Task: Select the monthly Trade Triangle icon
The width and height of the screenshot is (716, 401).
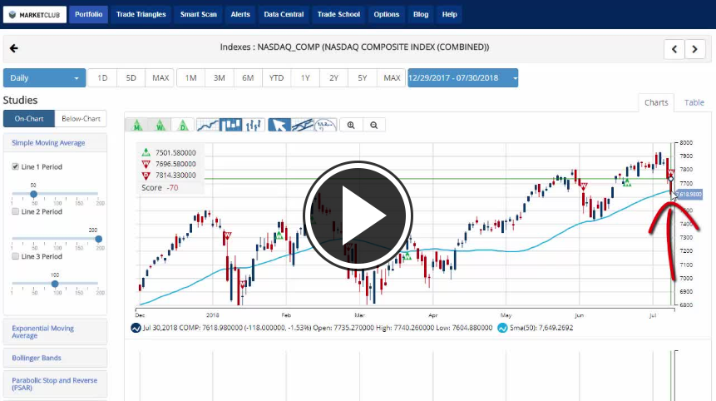Action: 136,125
